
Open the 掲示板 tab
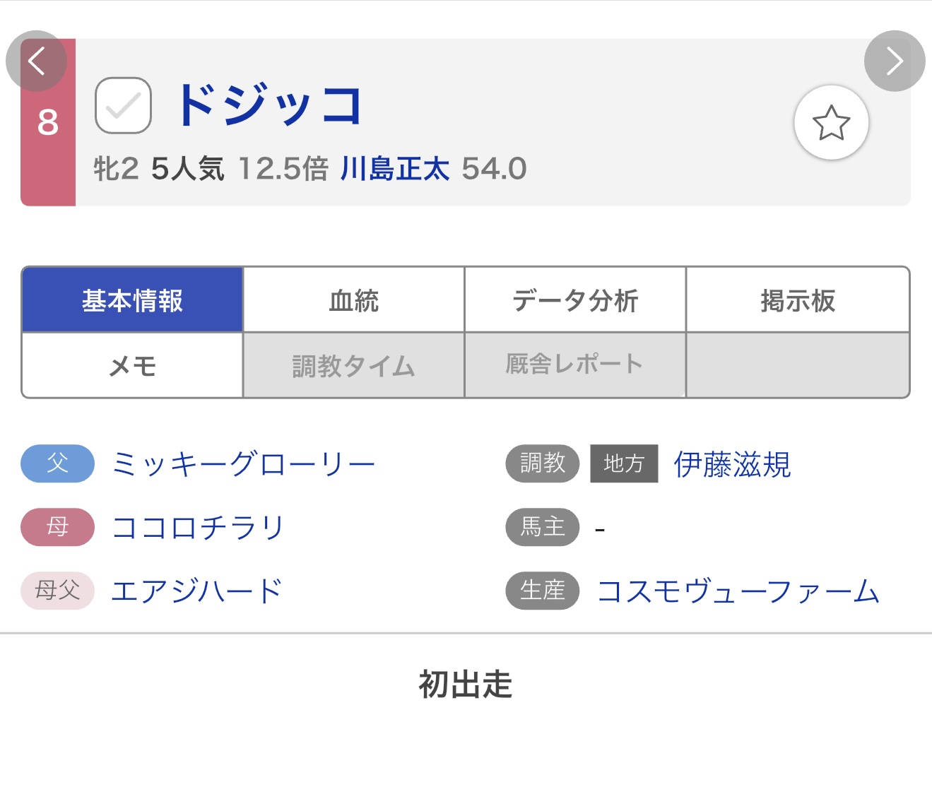(797, 300)
